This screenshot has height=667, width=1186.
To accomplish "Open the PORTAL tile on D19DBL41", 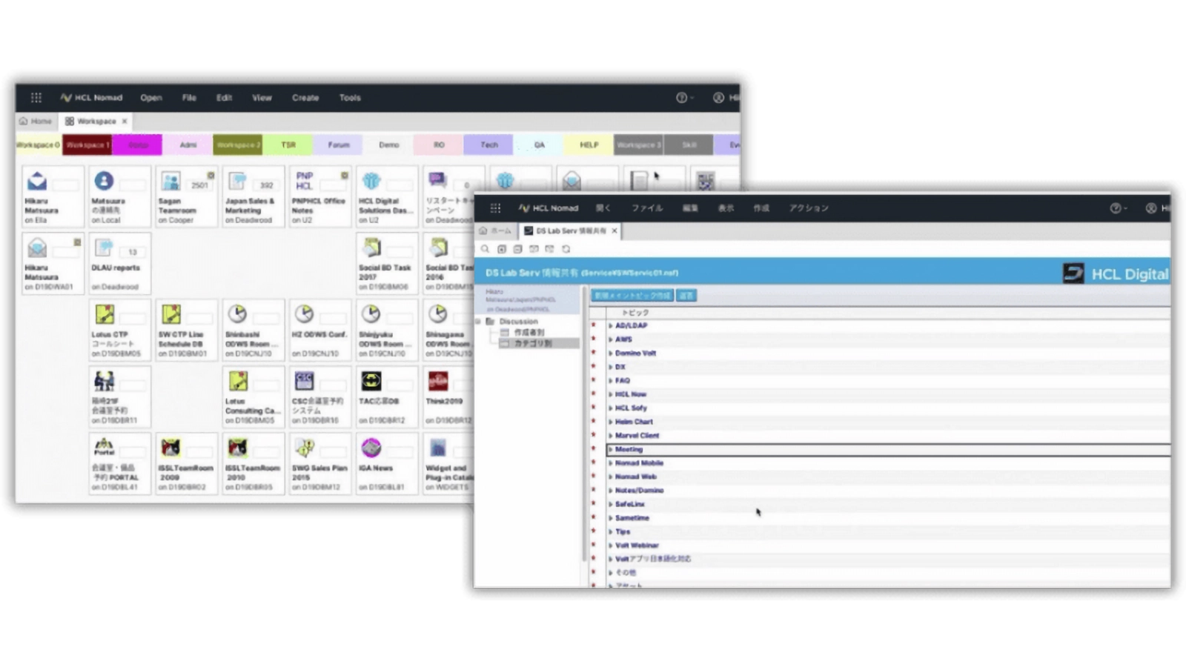I will (119, 464).
